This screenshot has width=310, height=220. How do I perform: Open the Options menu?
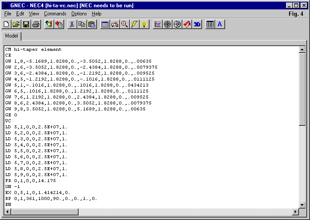point(79,14)
